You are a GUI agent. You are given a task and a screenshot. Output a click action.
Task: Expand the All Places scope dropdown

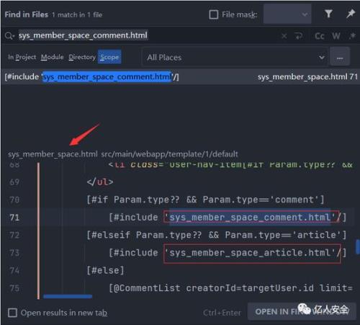tap(235, 58)
